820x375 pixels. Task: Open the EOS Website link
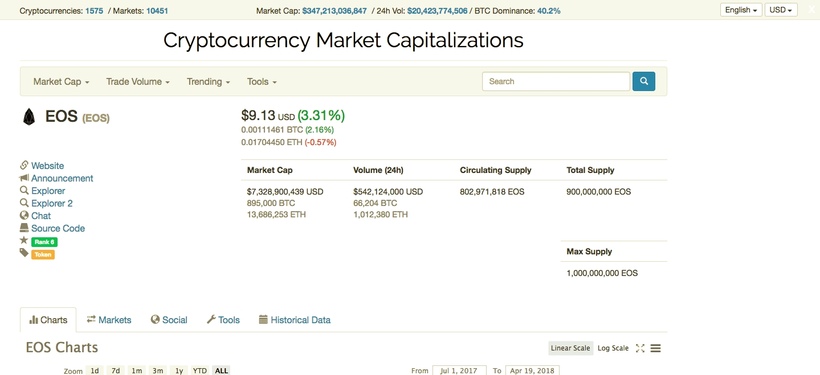click(x=47, y=166)
